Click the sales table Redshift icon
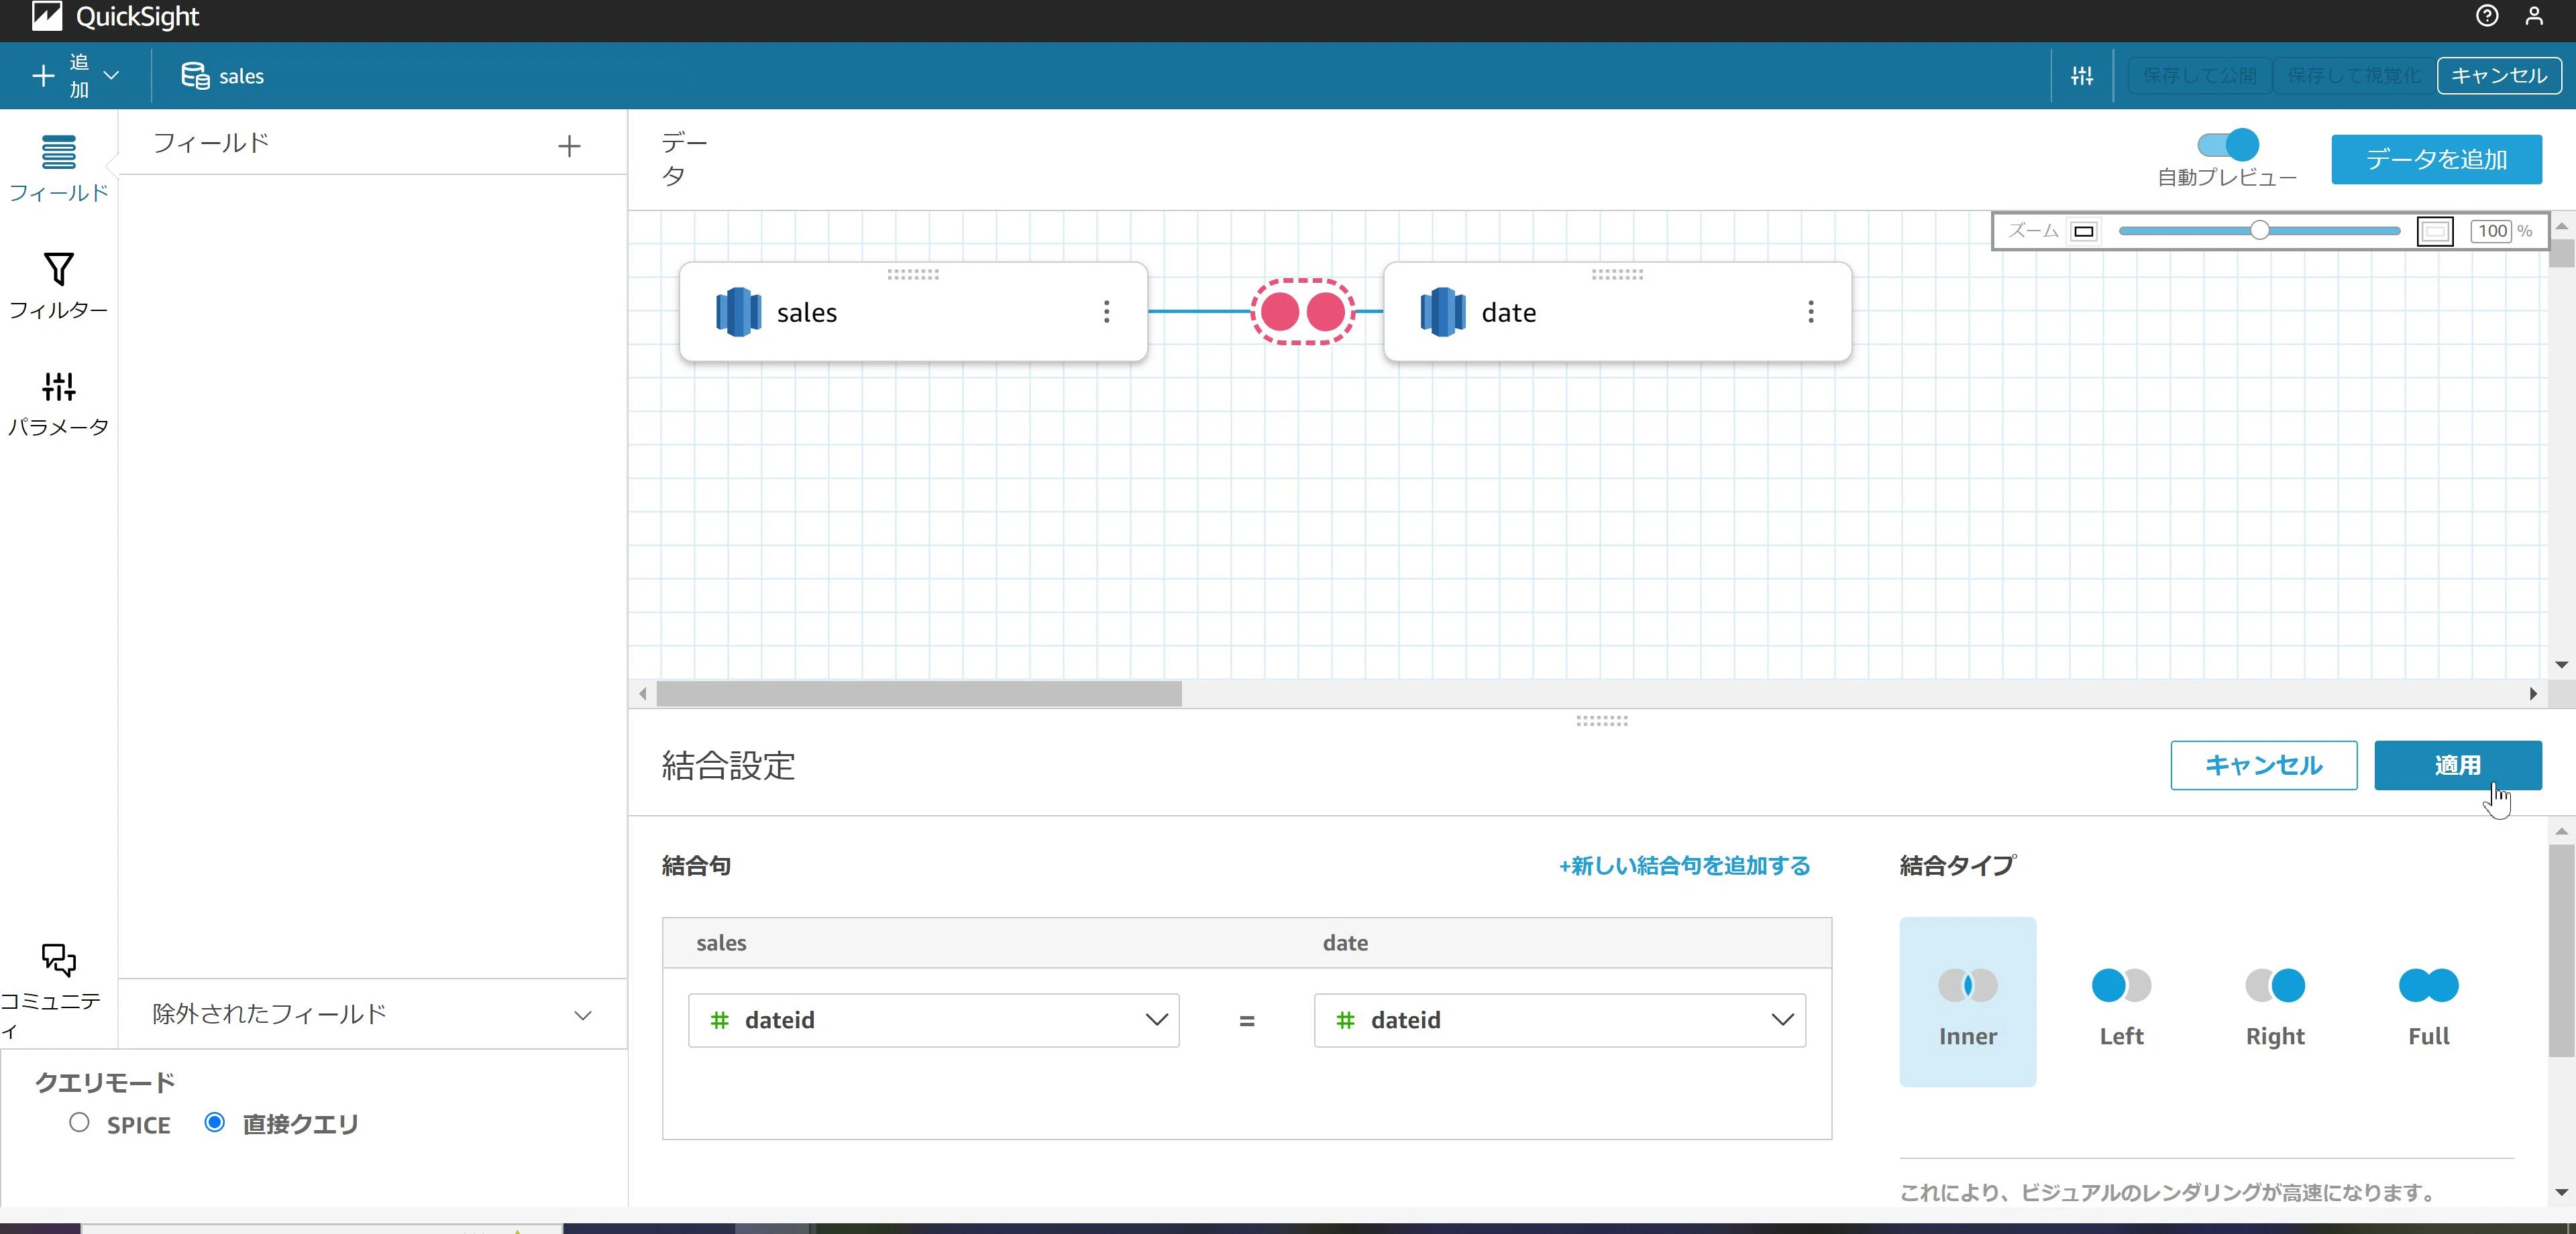Image resolution: width=2576 pixels, height=1234 pixels. tap(738, 312)
